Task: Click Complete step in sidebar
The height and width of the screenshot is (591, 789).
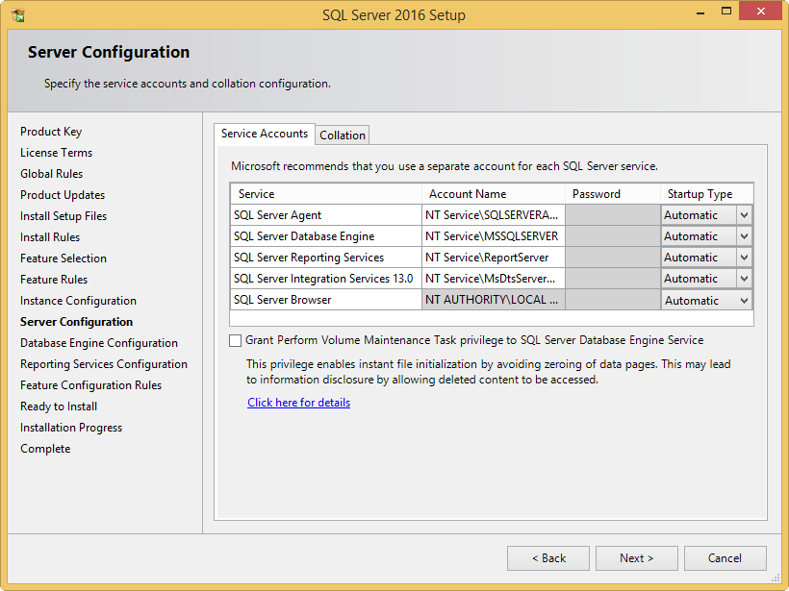Action: tap(45, 448)
